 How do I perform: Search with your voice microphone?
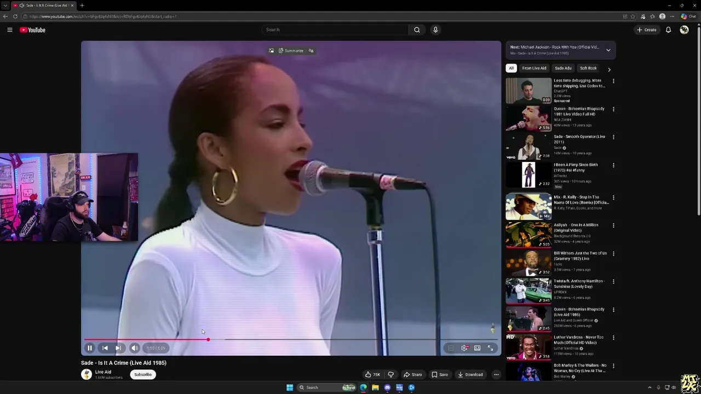click(435, 30)
